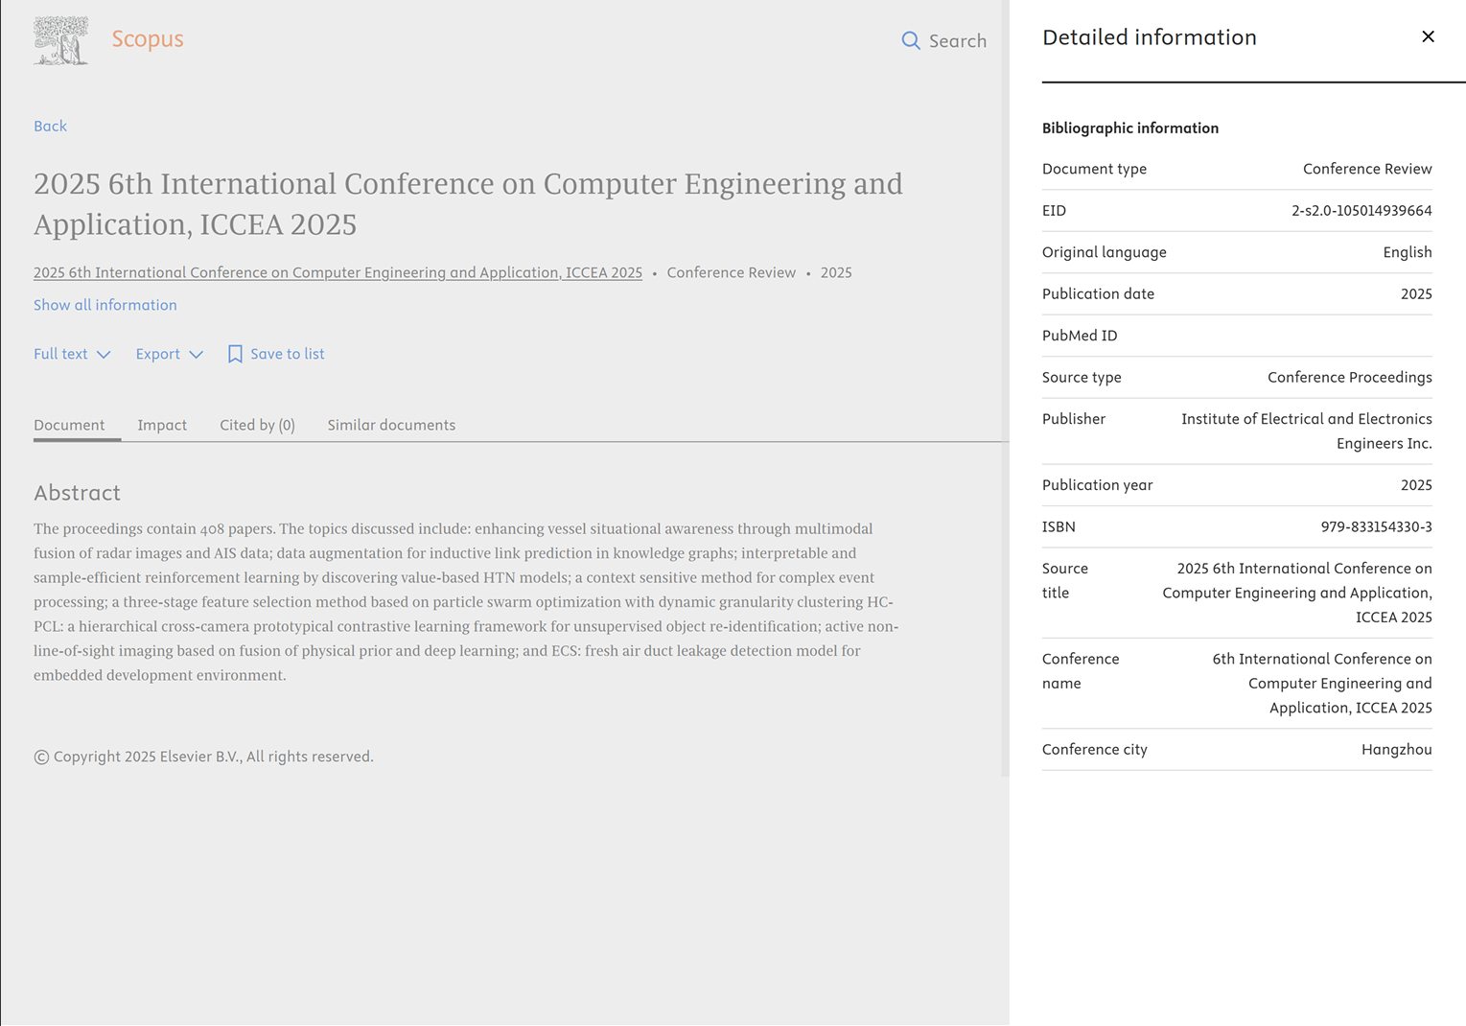This screenshot has height=1026, width=1466.
Task: Go back using the Back link
Action: [x=50, y=127]
